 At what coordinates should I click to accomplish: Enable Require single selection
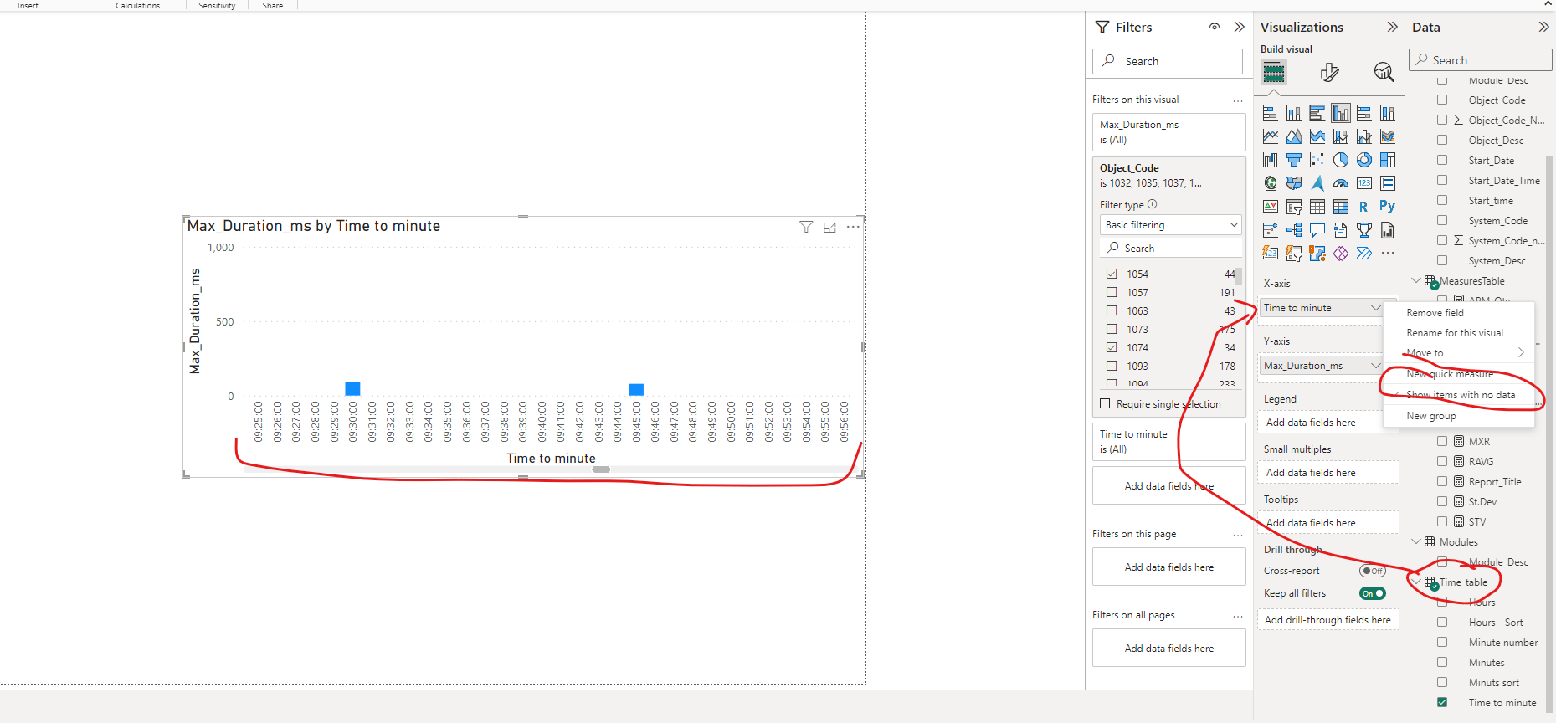(x=1105, y=404)
